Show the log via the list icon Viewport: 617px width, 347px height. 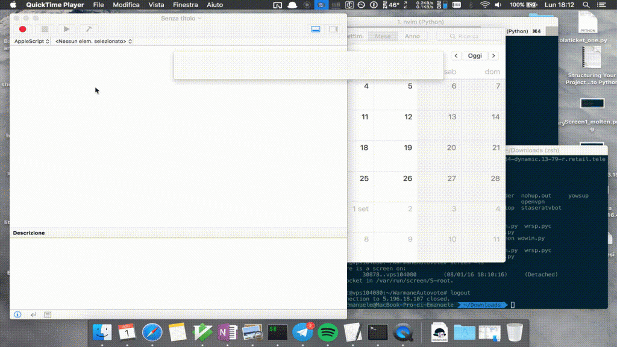(x=48, y=314)
